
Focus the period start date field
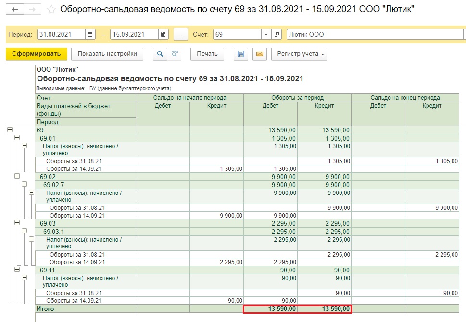point(61,35)
